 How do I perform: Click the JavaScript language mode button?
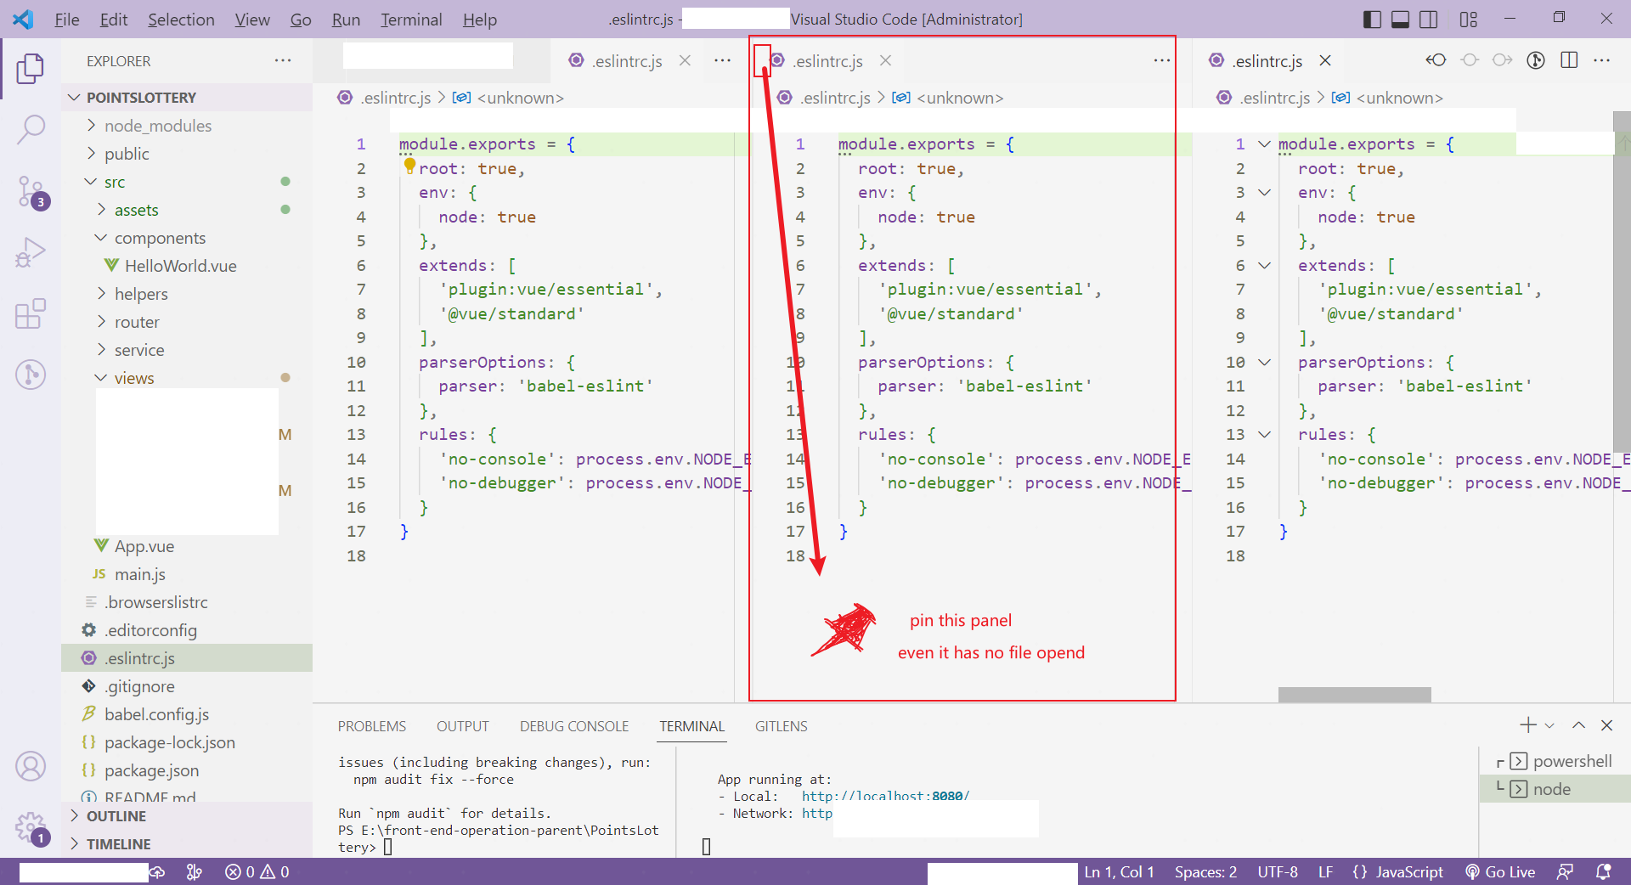[x=1398, y=872]
